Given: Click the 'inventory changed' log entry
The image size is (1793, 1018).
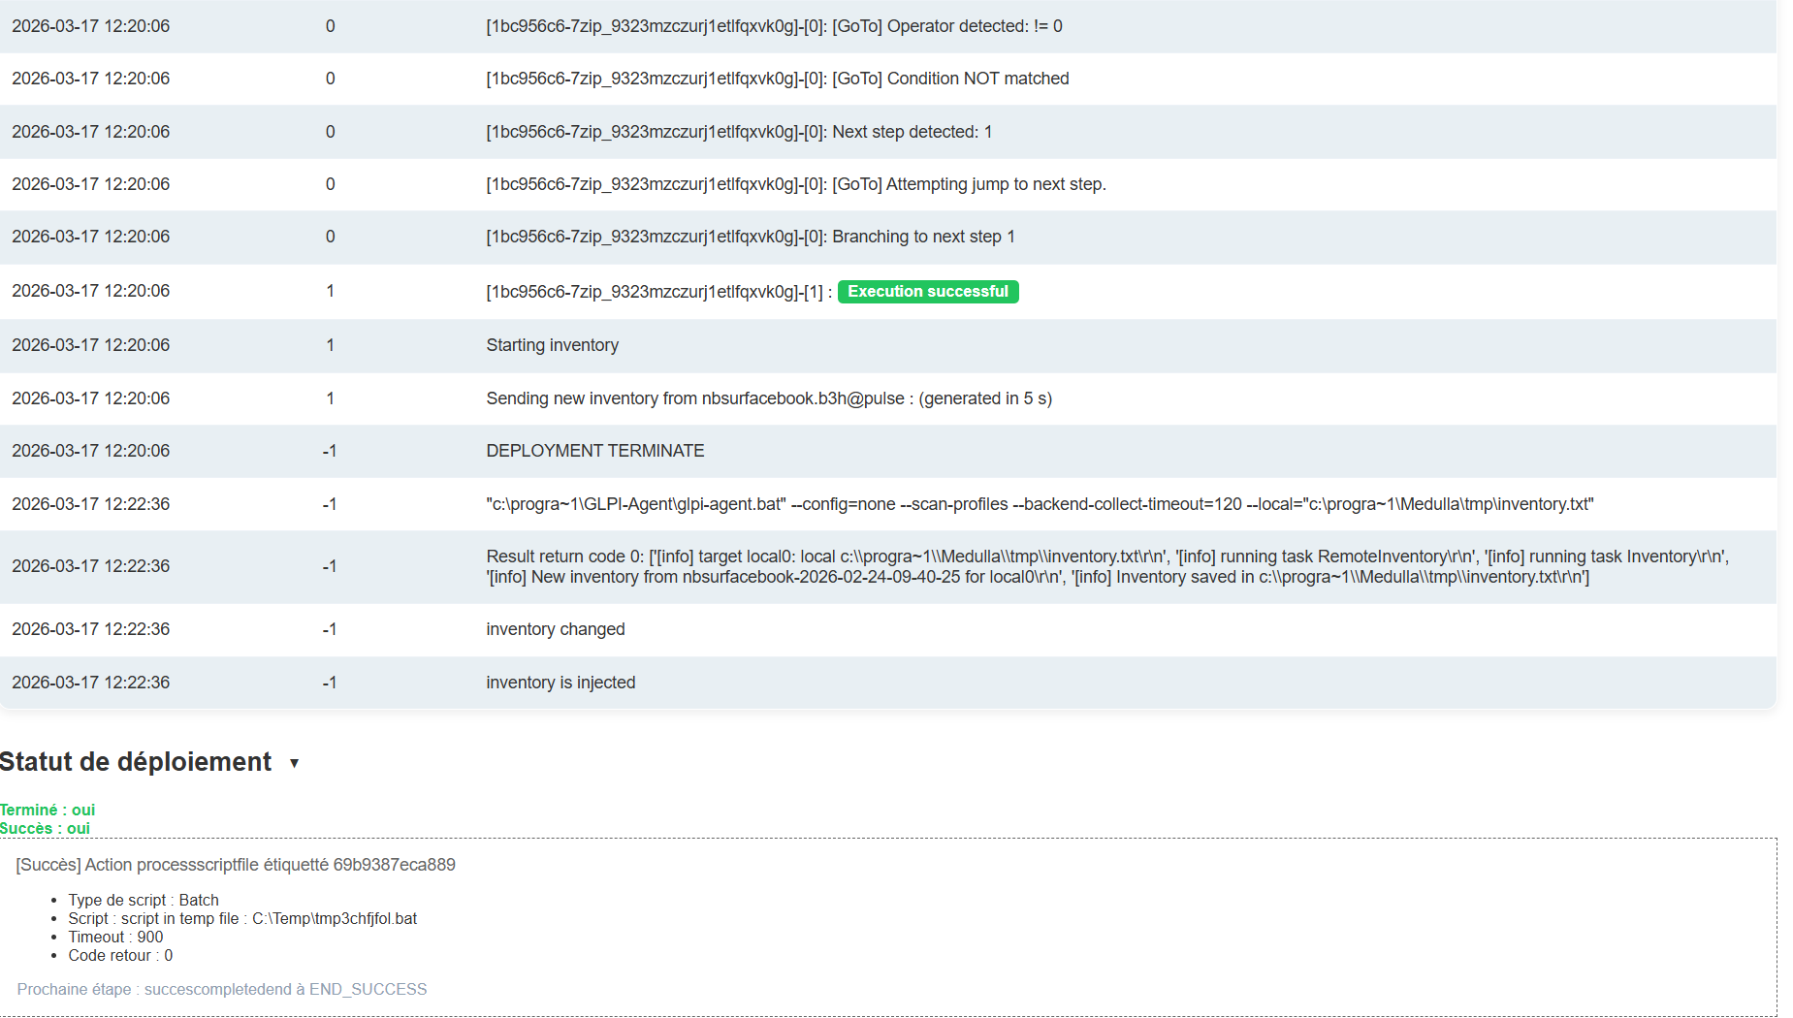Looking at the screenshot, I should (555, 629).
